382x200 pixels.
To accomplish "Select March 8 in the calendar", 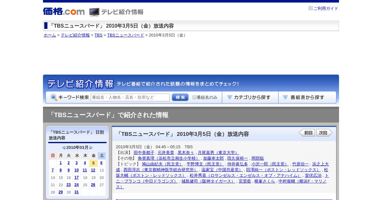I will click(60, 170).
